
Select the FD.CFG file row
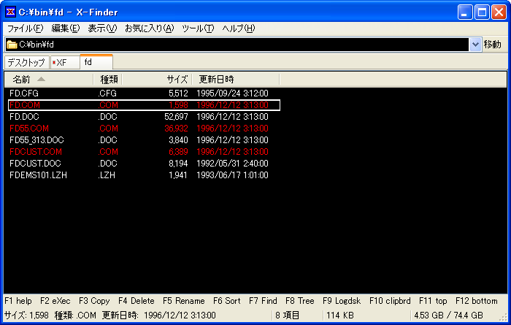tap(23, 93)
